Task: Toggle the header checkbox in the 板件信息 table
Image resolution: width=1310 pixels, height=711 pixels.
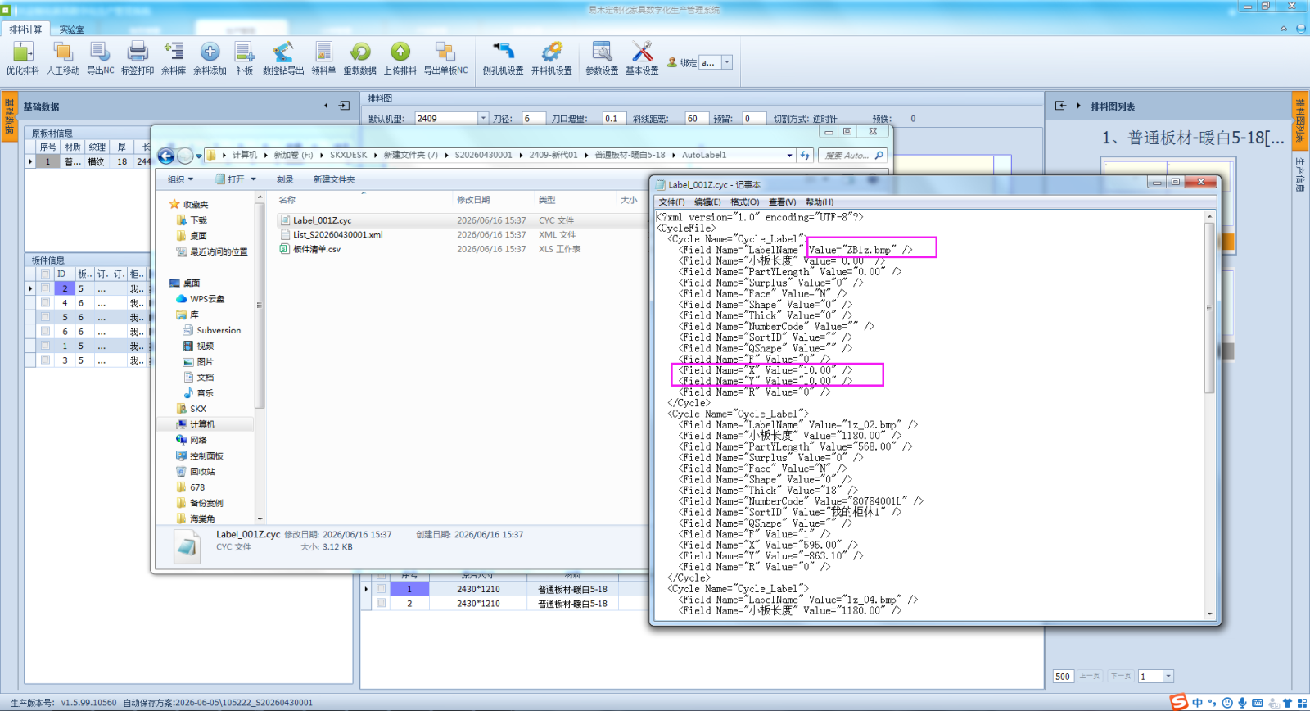Action: click(45, 274)
